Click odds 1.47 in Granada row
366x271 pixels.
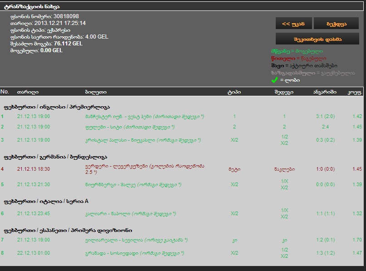click(357, 253)
